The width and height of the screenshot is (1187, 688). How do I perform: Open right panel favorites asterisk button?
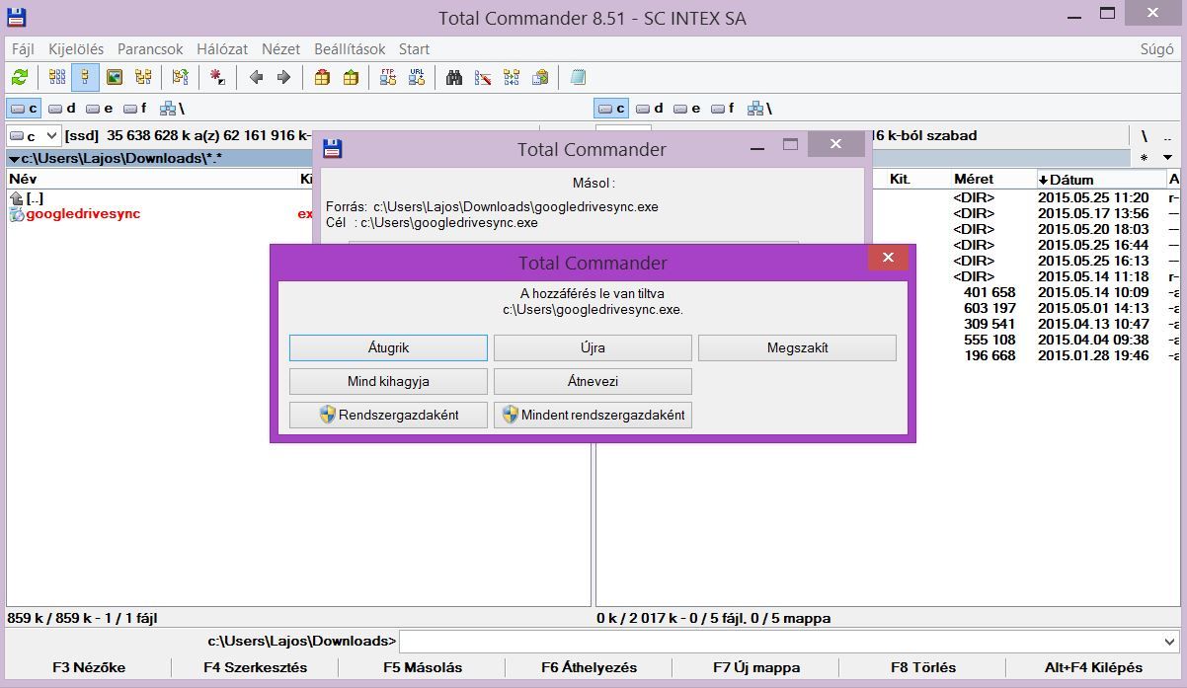click(x=1145, y=158)
